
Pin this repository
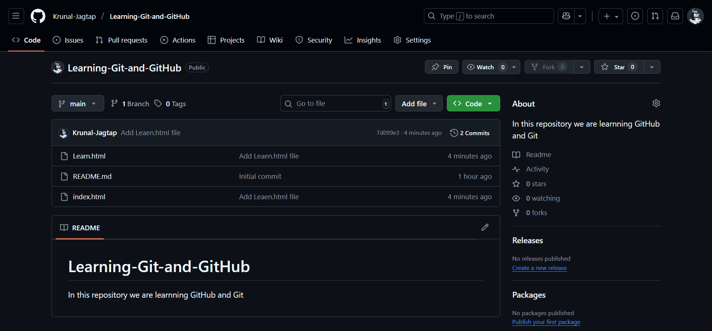coord(442,67)
